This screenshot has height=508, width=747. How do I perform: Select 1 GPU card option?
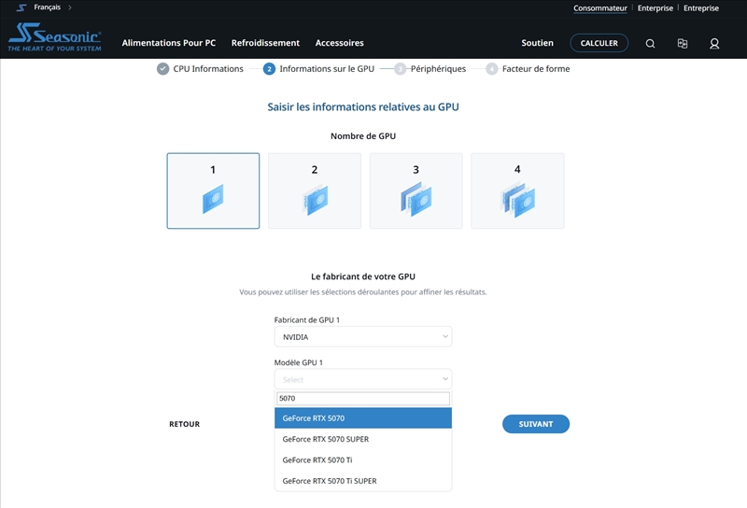[213, 190]
